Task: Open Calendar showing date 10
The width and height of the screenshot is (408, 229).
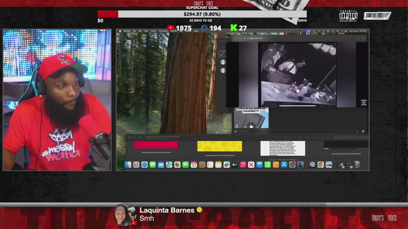Action: point(193,164)
